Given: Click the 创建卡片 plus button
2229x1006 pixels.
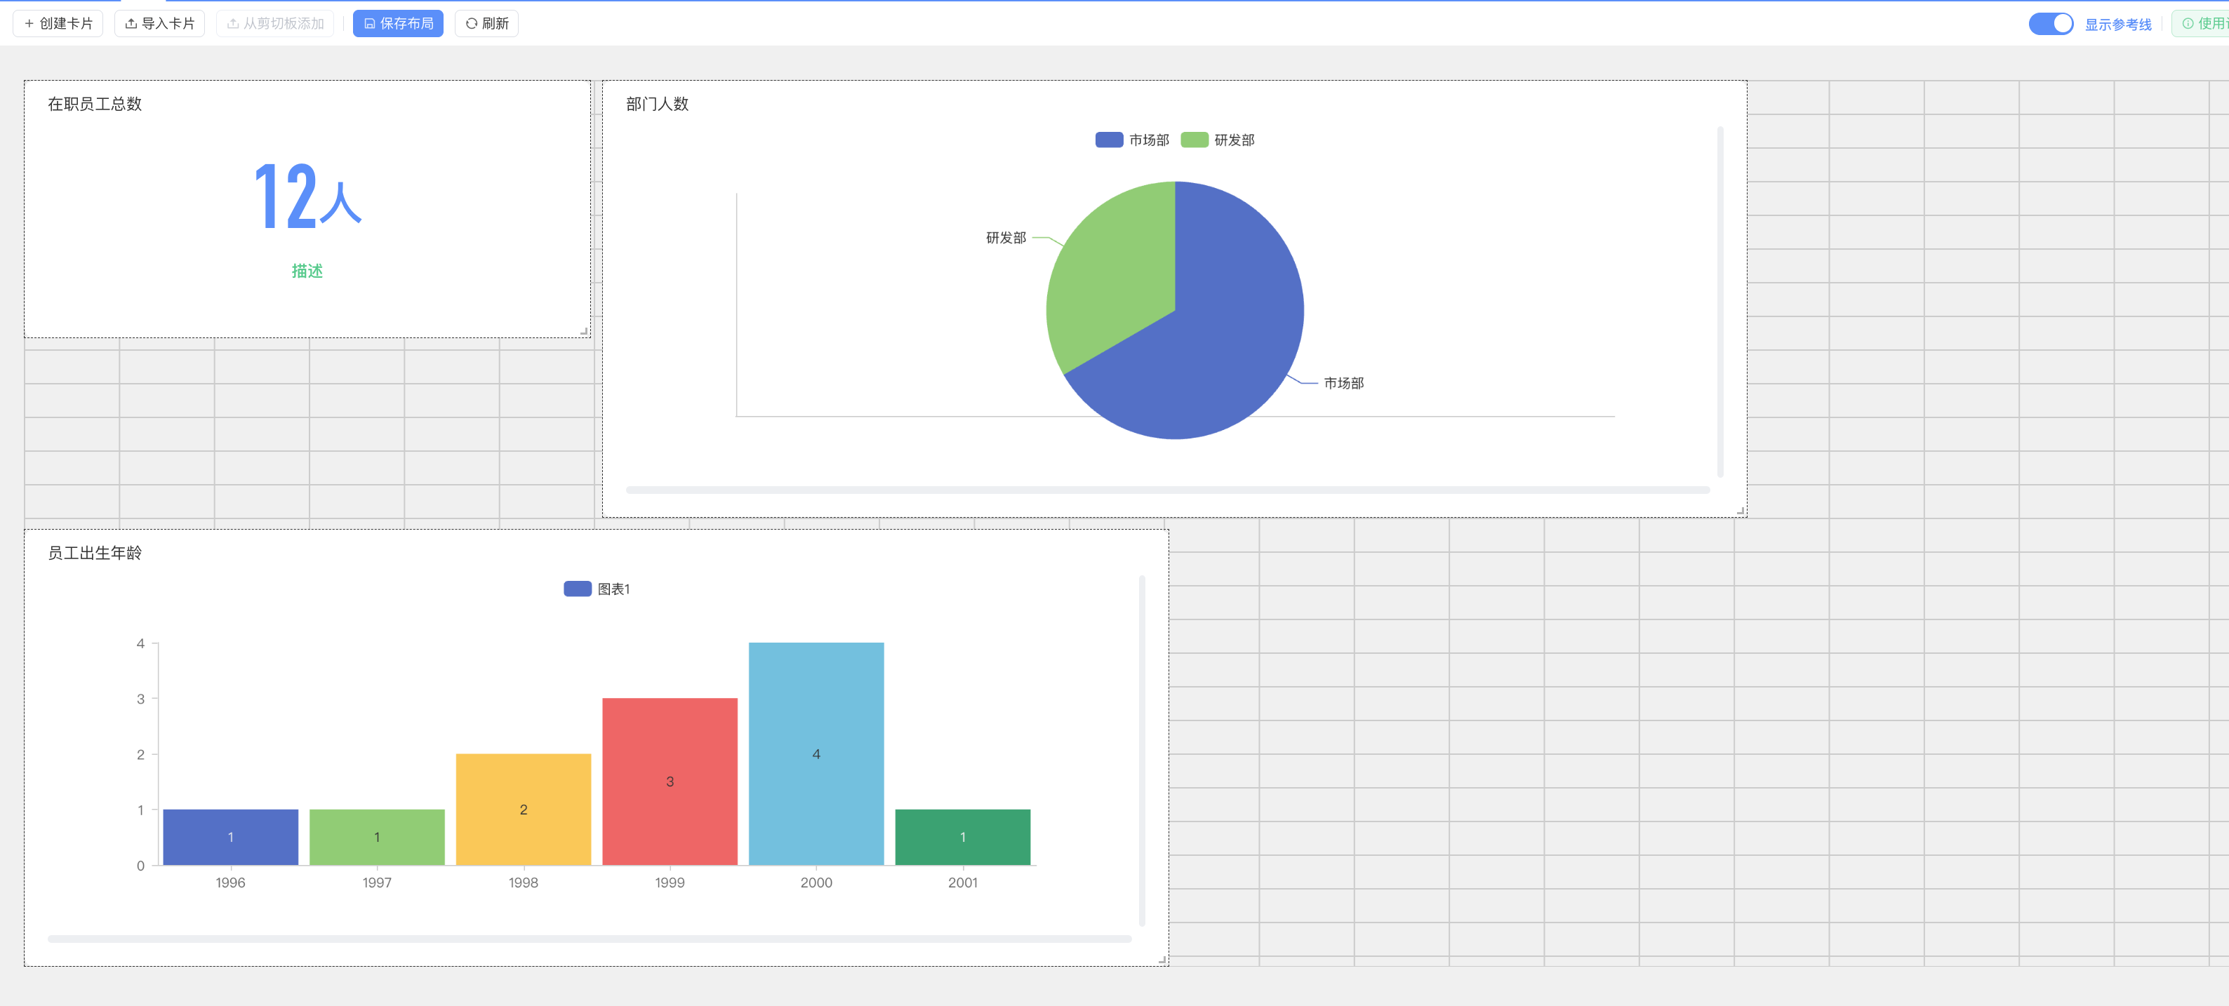Looking at the screenshot, I should pyautogui.click(x=58, y=23).
